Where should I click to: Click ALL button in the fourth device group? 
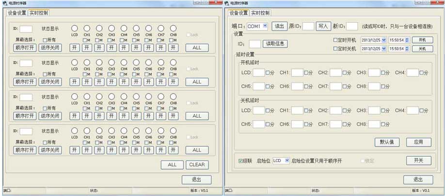click(x=197, y=150)
